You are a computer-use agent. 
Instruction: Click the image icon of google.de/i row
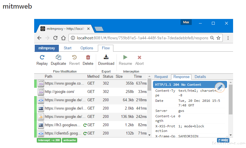pos(41,108)
